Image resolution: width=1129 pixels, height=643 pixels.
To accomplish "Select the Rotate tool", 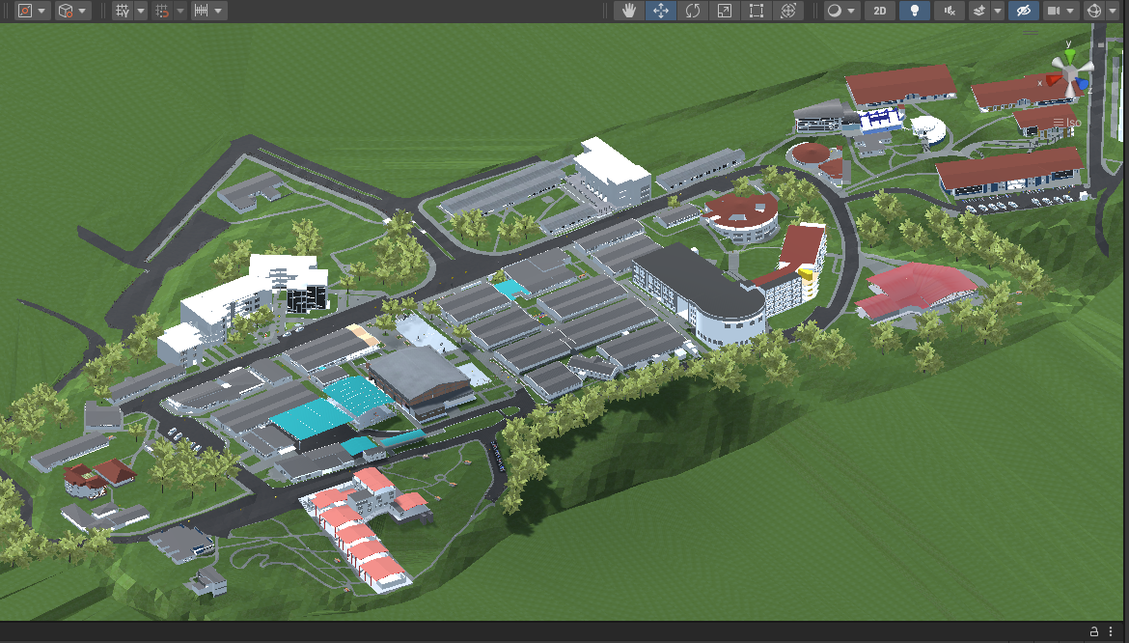I will tap(693, 11).
